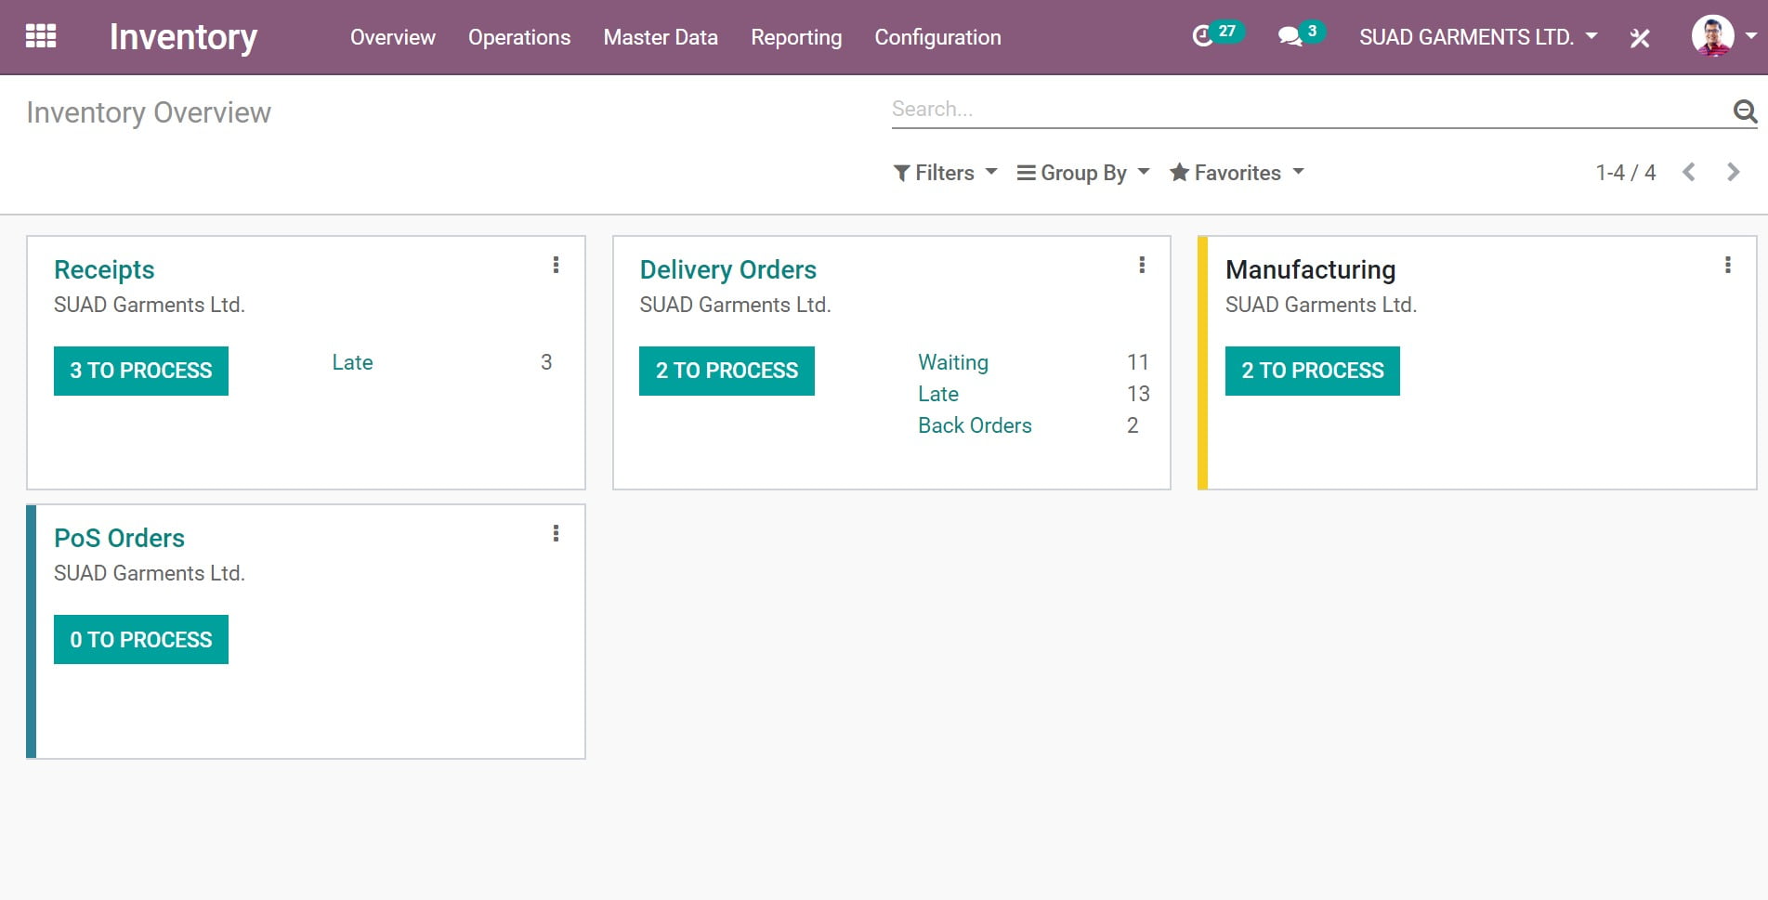Screen dimensions: 1768x900
Task: Open the Receipts card title
Action: [104, 269]
